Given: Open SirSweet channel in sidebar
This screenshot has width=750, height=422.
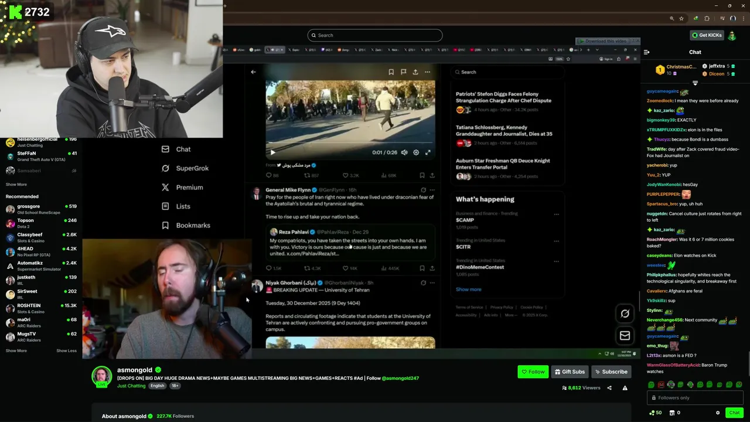Looking at the screenshot, I should [x=41, y=294].
